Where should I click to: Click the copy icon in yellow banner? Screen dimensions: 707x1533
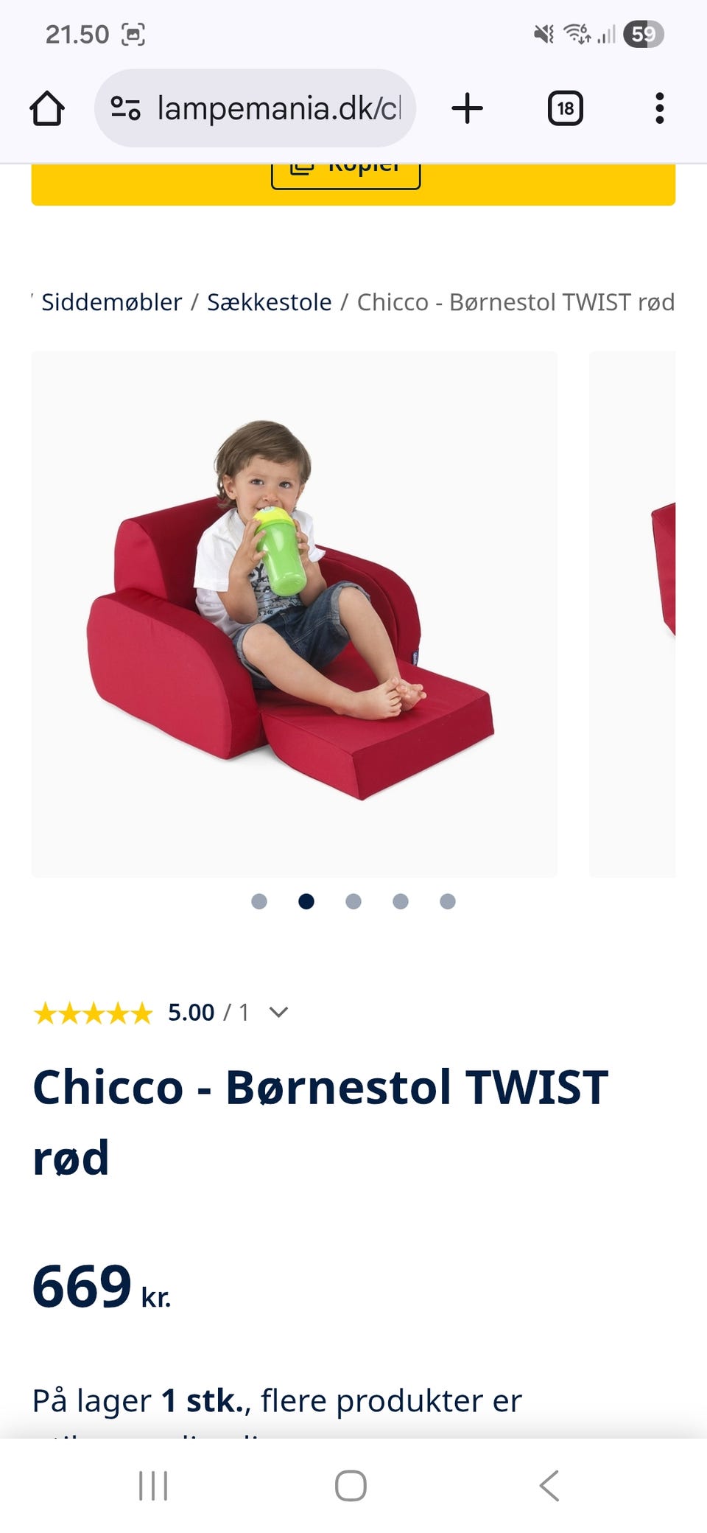(302, 169)
